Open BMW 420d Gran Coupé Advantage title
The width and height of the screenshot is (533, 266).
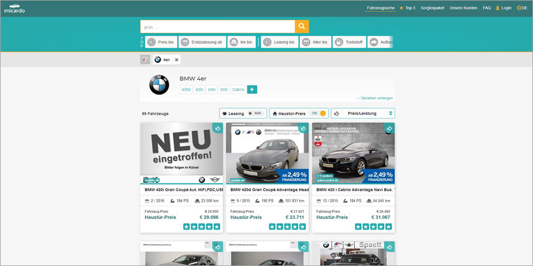tap(270, 190)
